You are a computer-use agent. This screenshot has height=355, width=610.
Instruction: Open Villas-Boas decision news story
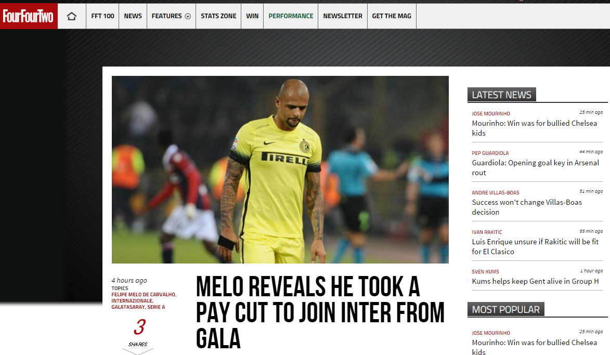[x=527, y=207]
